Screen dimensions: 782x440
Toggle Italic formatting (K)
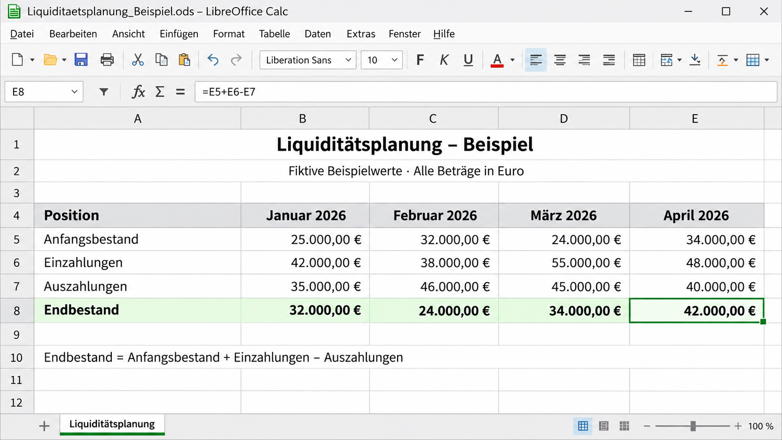444,60
